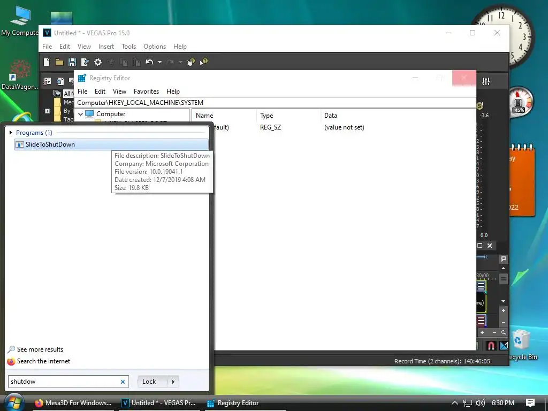The height and width of the screenshot is (411, 548).
Task: Click the Start orb button
Action: [x=14, y=402]
